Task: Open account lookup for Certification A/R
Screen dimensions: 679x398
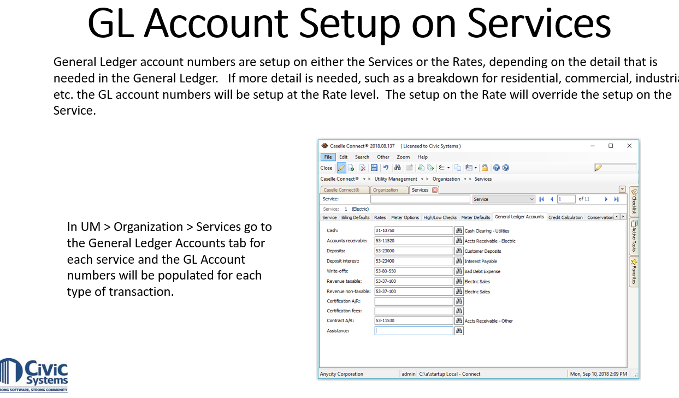Action: tap(459, 301)
